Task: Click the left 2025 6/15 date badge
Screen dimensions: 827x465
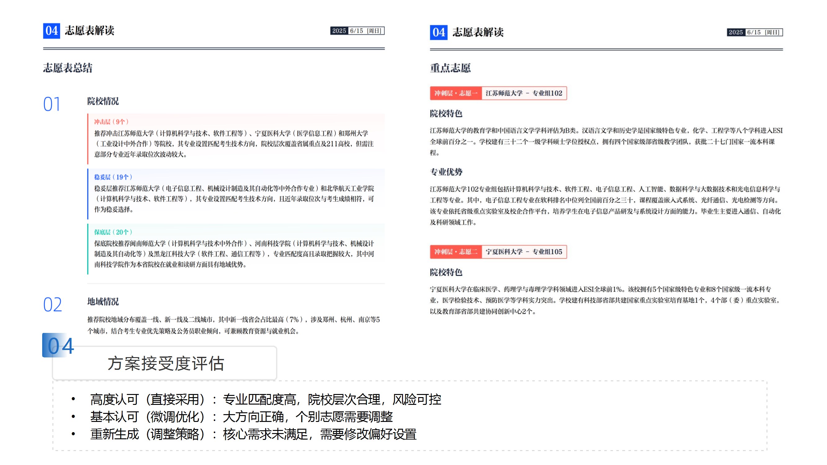Action: (357, 31)
